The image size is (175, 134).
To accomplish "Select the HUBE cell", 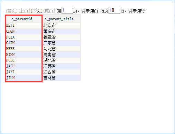I will pyautogui.click(x=24, y=60).
